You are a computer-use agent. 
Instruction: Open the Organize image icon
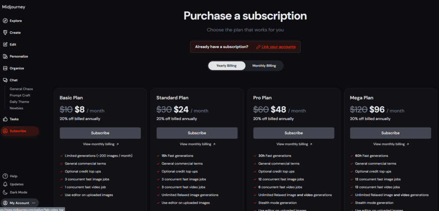tap(5, 68)
